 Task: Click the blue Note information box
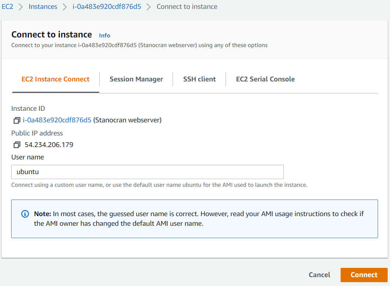194,218
